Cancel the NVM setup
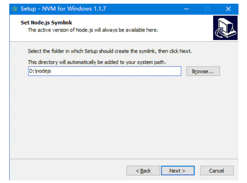Image resolution: width=247 pixels, height=183 pixels. [x=217, y=170]
